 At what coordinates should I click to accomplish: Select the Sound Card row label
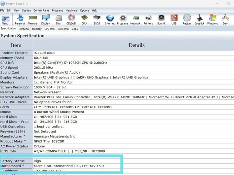[10, 73]
